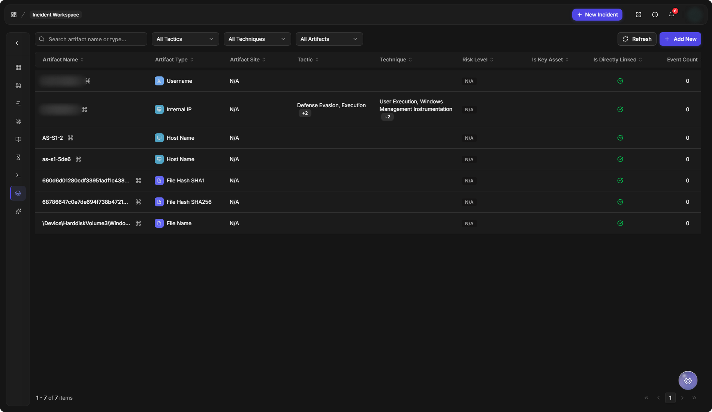Screen dimensions: 712x412
Task: Click the New Incident button
Action: click(x=597, y=15)
